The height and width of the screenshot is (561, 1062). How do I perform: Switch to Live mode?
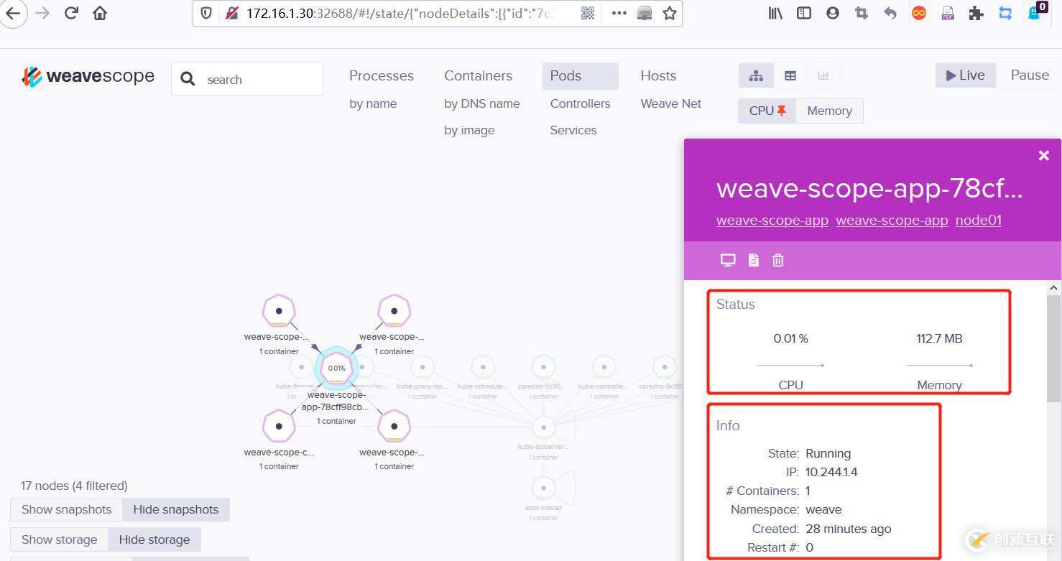tap(965, 75)
